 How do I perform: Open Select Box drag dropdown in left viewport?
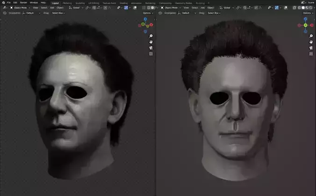tap(58, 13)
